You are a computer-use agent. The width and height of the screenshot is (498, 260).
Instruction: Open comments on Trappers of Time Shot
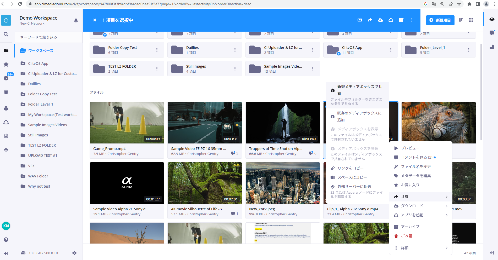point(313,153)
